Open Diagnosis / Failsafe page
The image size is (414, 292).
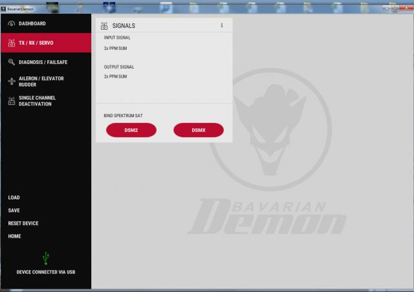click(46, 62)
